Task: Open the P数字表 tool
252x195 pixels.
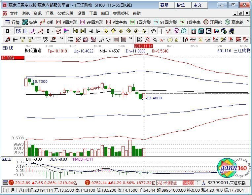Action: pyautogui.click(x=117, y=22)
